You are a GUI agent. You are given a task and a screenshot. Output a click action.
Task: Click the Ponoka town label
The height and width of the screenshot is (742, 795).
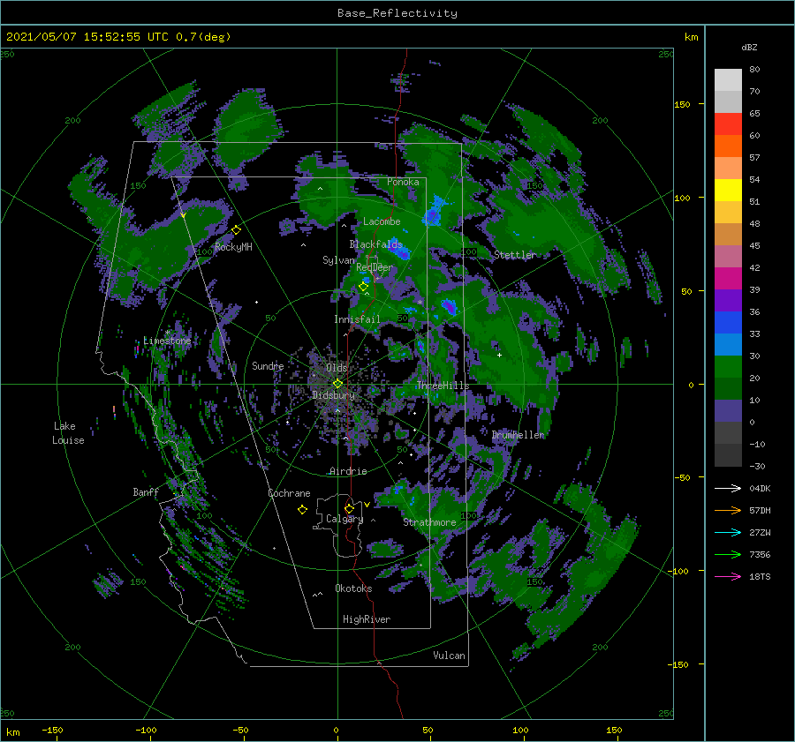pyautogui.click(x=403, y=182)
